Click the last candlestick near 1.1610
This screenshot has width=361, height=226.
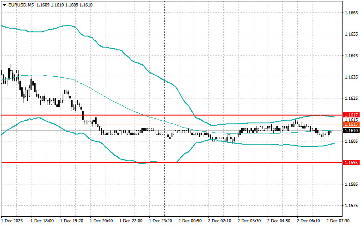[x=331, y=132]
